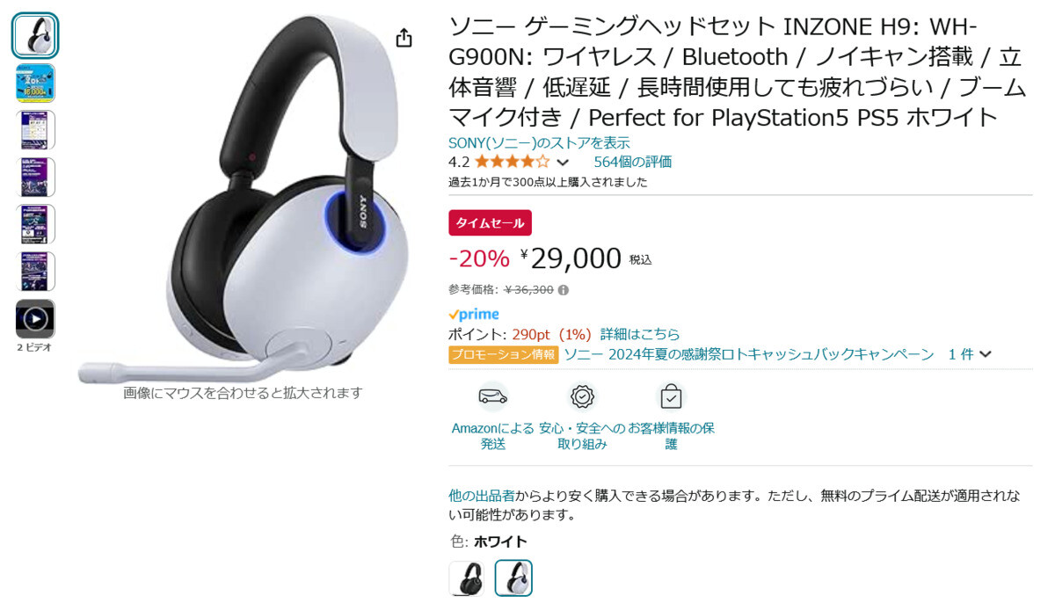Open the 他の出品者 other sellers link
Screen dimensions: 1055x603
pos(482,496)
